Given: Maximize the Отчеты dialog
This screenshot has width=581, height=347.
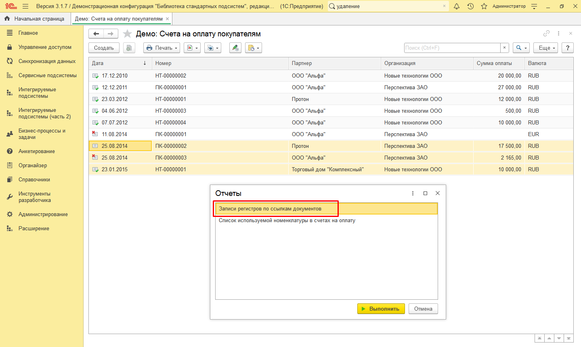Looking at the screenshot, I should (425, 193).
